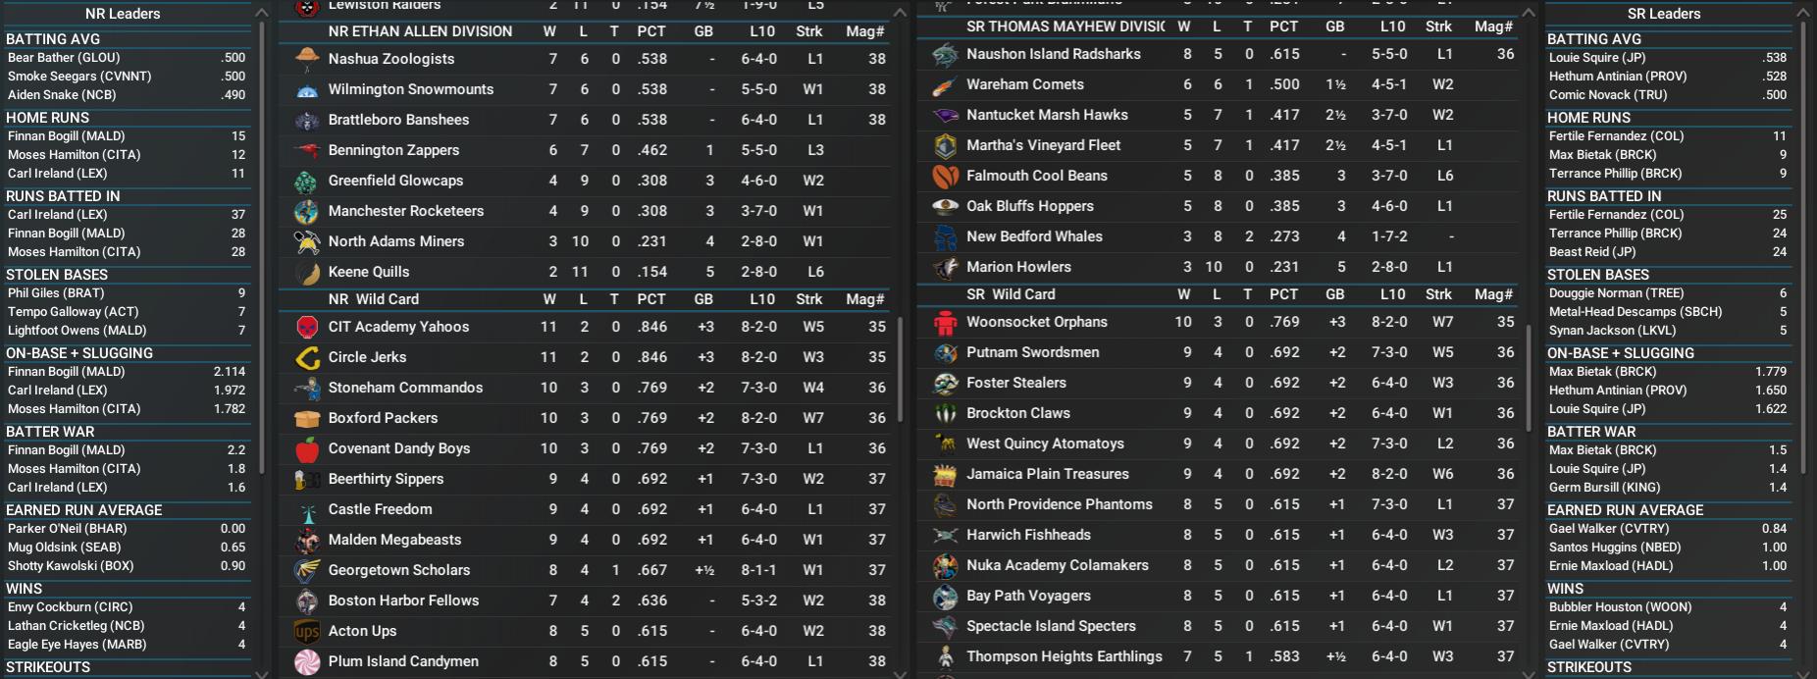Click the Manchester Rocketeers globe logo
Screen dimensions: 1817x679
click(307, 211)
